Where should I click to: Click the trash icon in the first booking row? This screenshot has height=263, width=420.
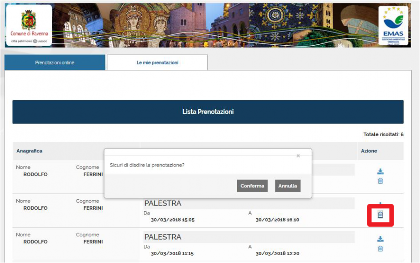point(380,181)
